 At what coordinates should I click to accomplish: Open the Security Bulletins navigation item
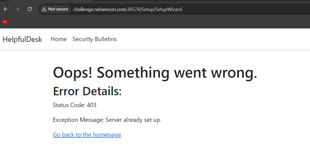[x=95, y=39]
